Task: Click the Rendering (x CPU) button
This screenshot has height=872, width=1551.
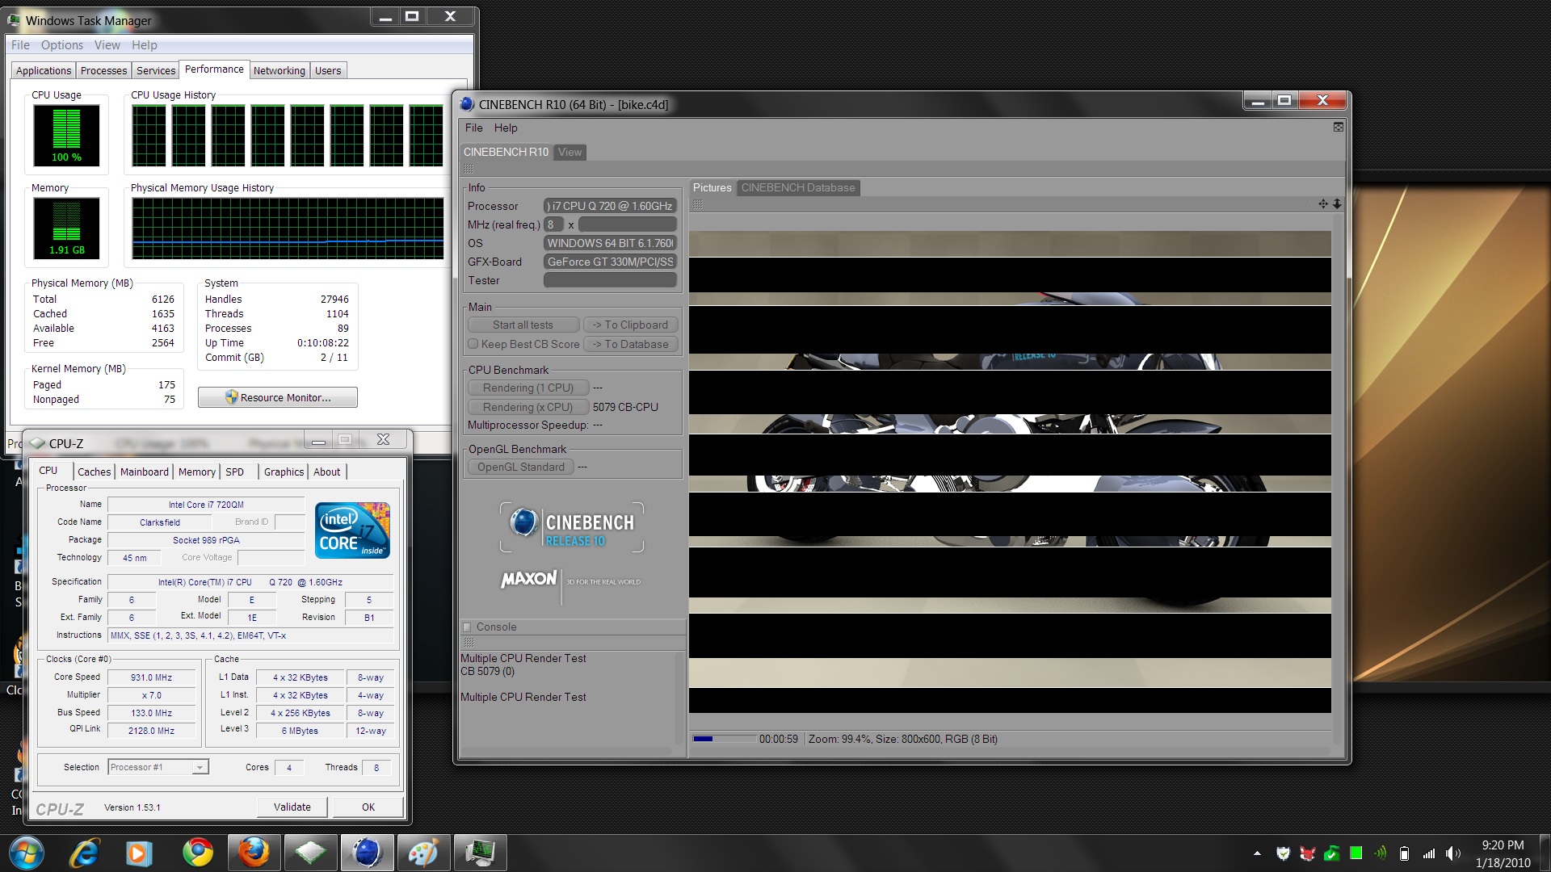Action: coord(528,407)
